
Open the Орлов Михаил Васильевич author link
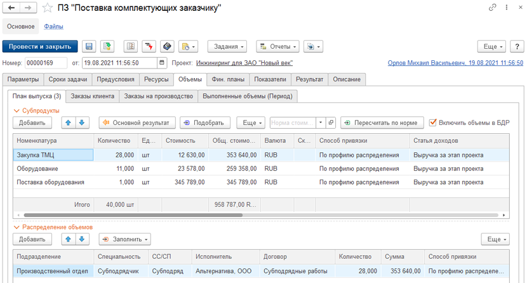455,63
